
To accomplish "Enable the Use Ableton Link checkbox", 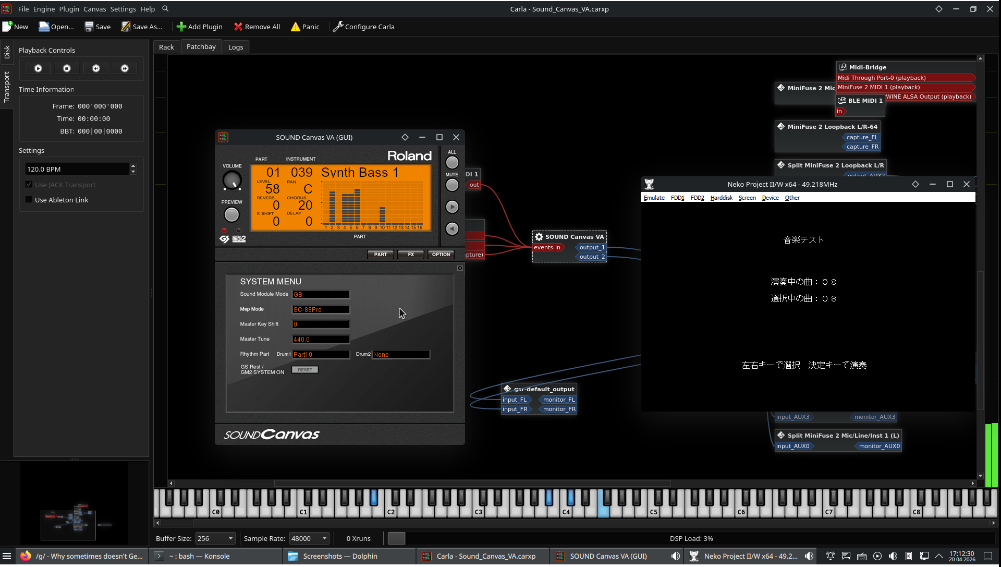I will coord(29,200).
